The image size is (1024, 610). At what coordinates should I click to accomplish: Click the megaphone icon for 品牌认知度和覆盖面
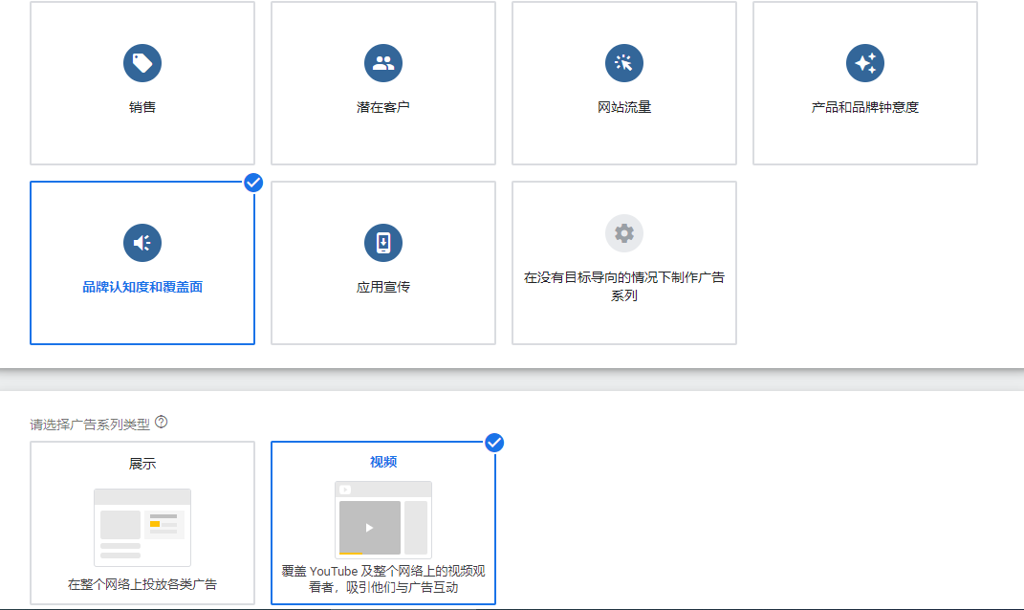pos(142,243)
